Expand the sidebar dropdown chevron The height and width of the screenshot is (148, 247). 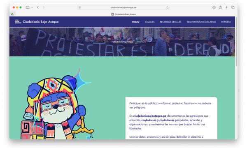click(x=32, y=7)
